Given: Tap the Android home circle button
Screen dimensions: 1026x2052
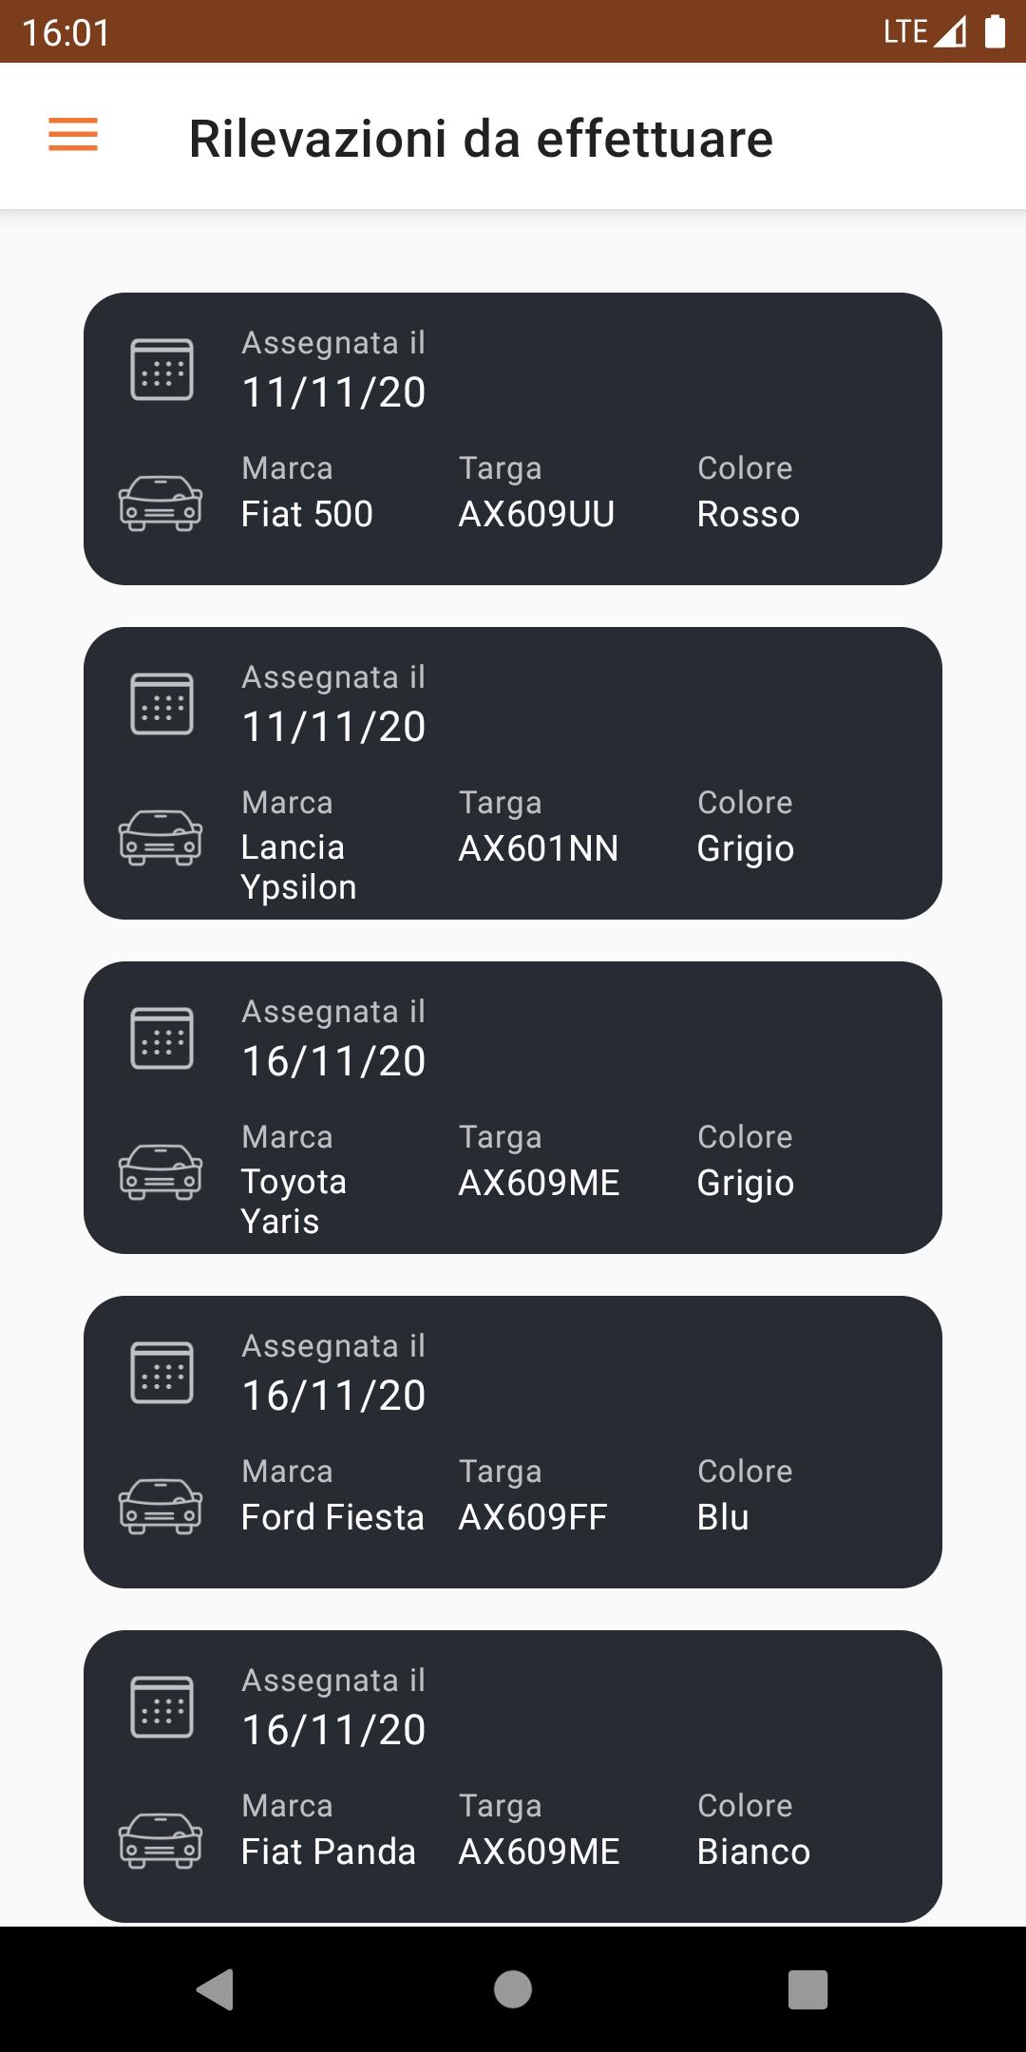Looking at the screenshot, I should tap(513, 1989).
